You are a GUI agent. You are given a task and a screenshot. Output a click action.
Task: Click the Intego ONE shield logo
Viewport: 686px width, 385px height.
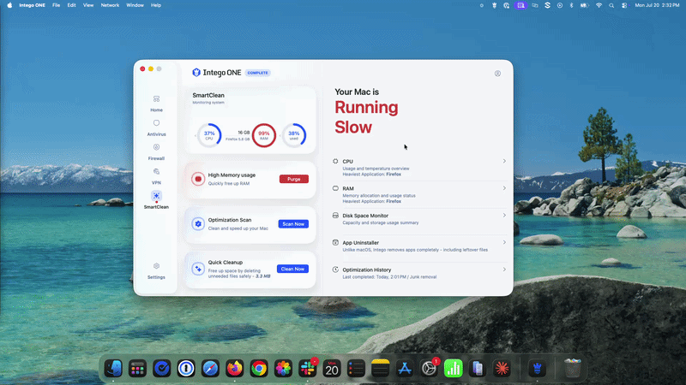click(x=196, y=73)
